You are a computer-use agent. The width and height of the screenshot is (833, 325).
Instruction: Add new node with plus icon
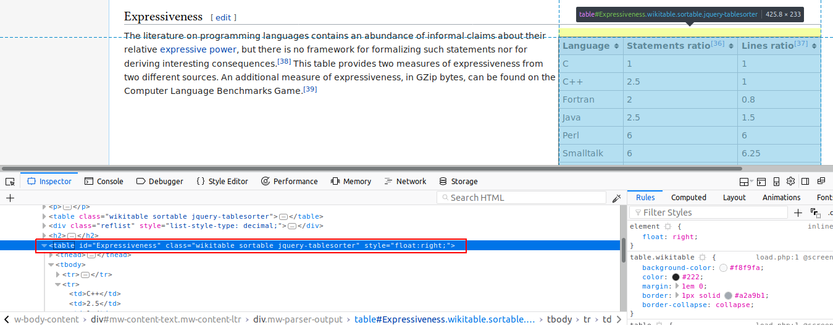10,198
